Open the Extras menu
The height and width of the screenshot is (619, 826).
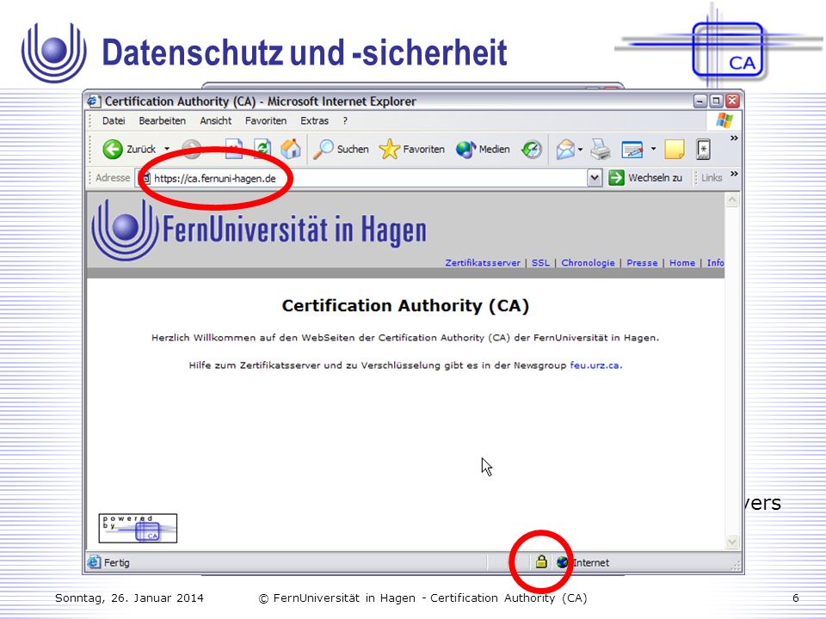[x=315, y=120]
